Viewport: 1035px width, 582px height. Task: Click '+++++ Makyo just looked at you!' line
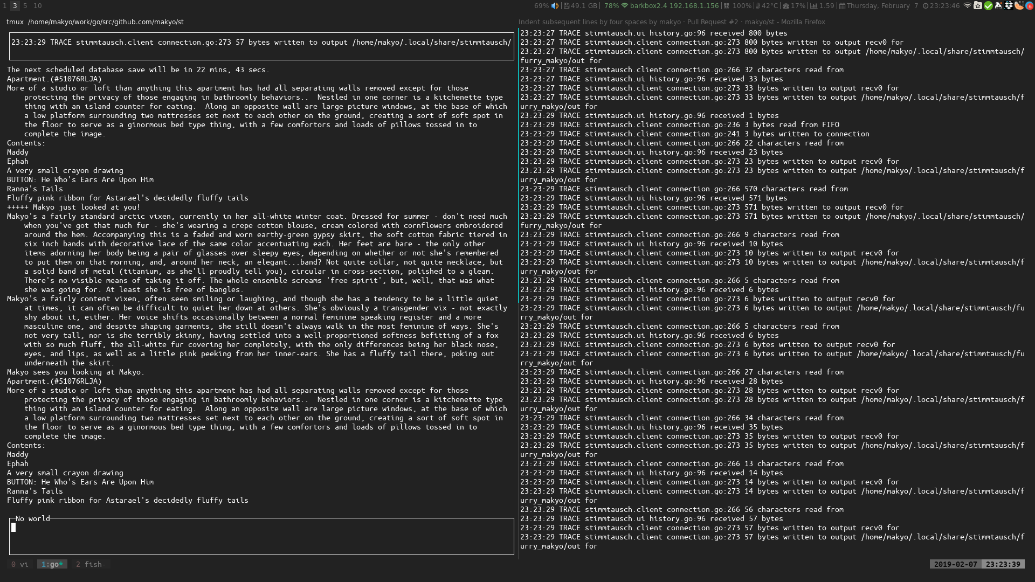click(74, 207)
